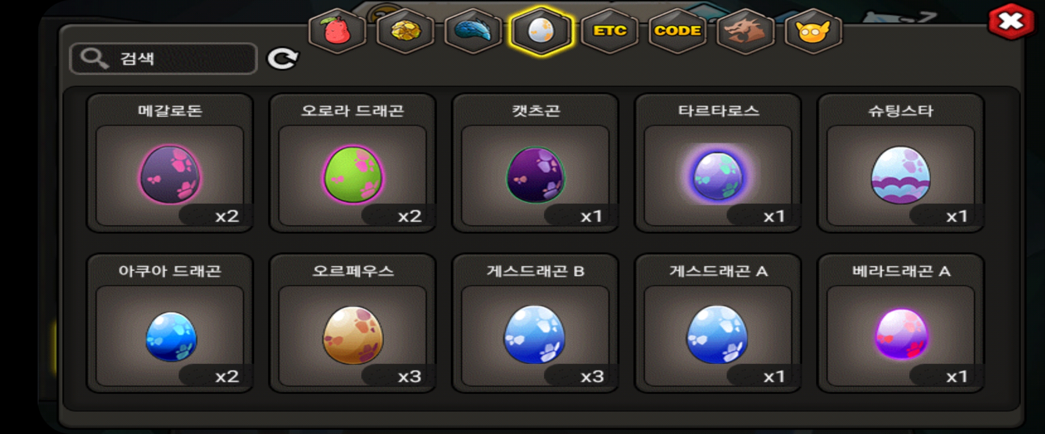The height and width of the screenshot is (434, 1045).
Task: Switch to the ETC tab
Action: tap(609, 31)
